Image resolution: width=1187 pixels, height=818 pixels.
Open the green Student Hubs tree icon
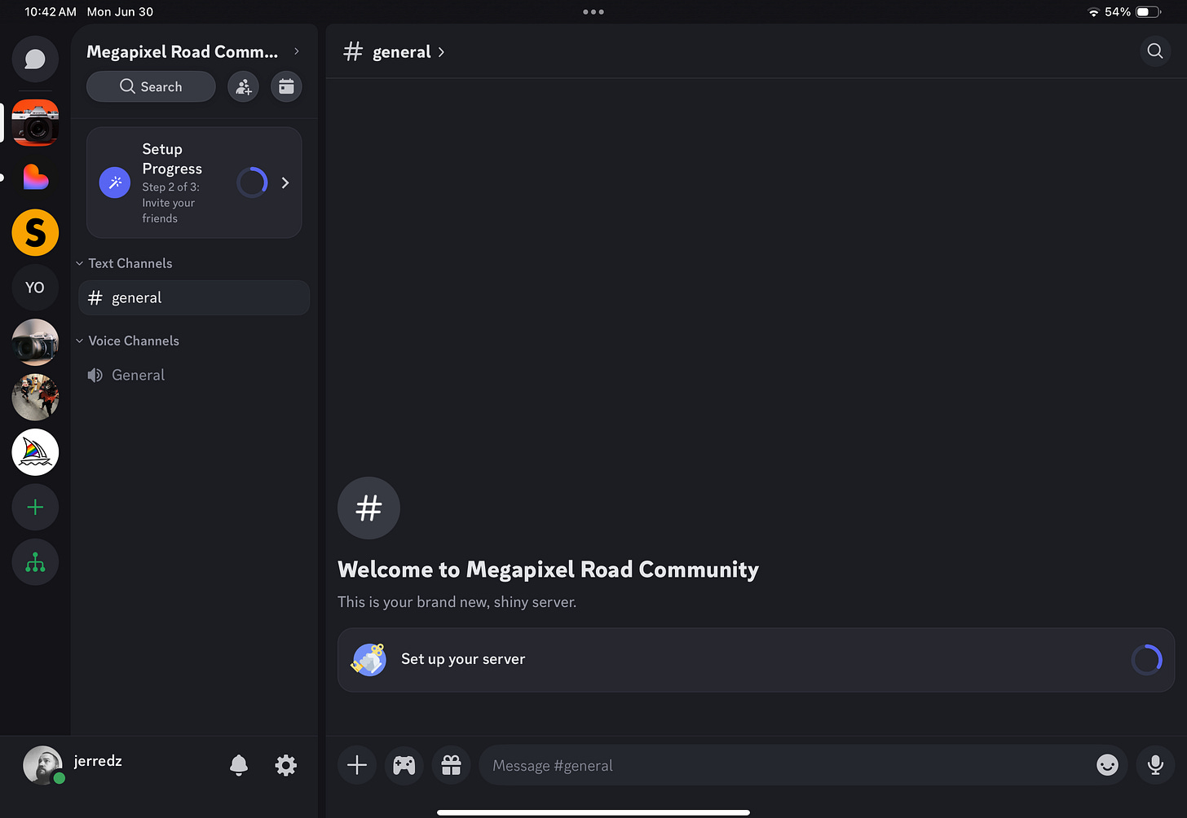point(35,562)
